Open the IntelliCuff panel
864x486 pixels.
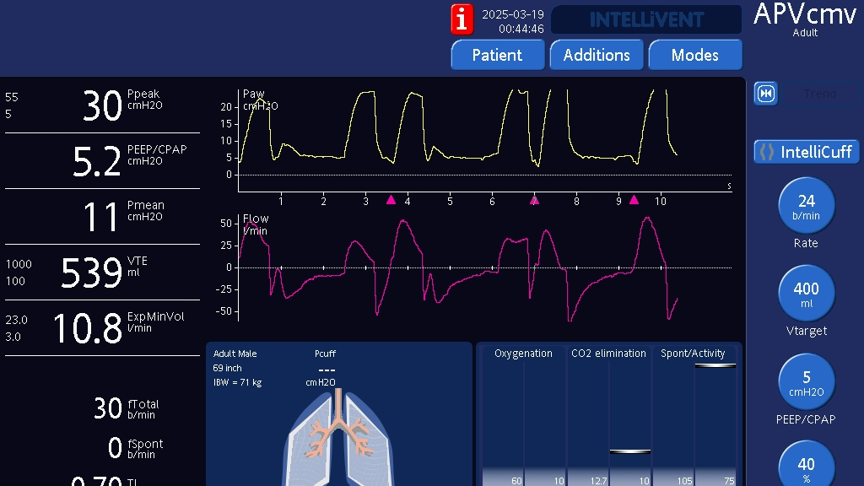pos(806,152)
